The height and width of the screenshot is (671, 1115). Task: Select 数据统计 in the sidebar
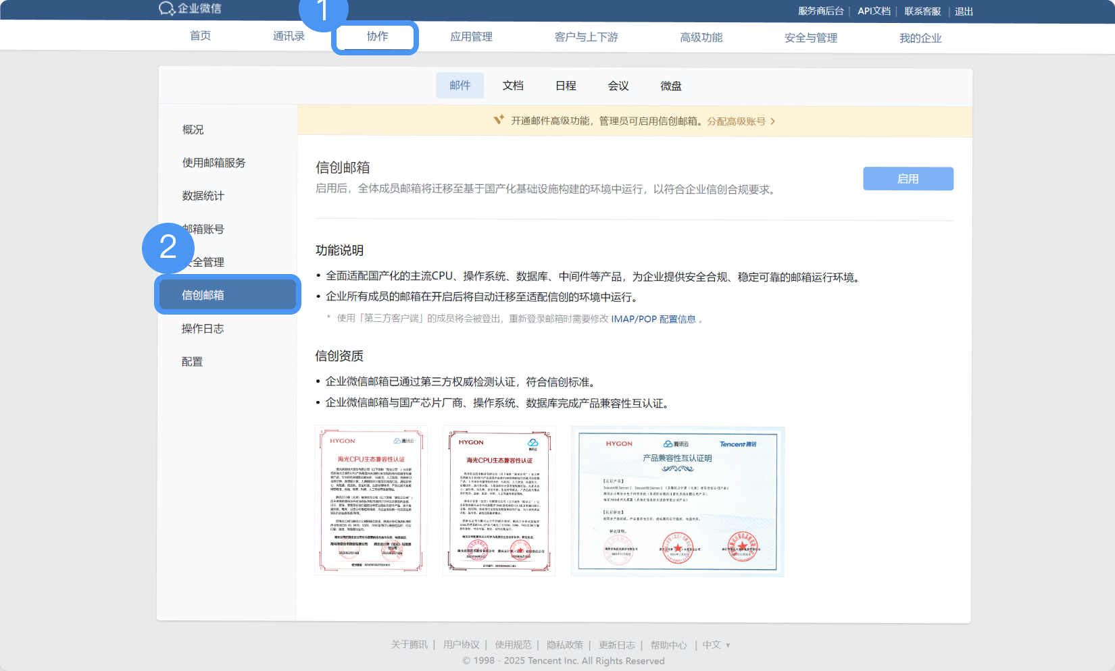coord(203,196)
